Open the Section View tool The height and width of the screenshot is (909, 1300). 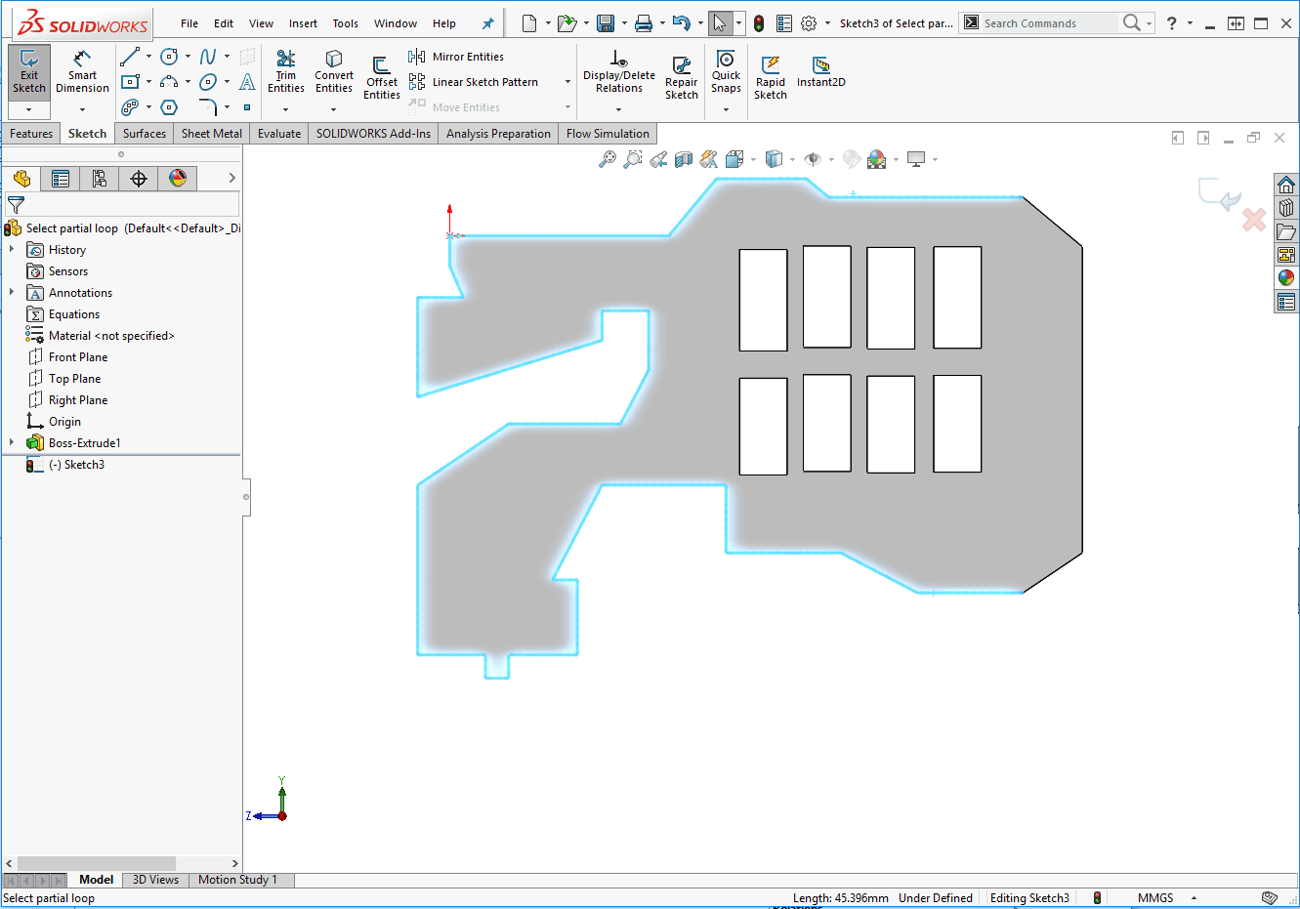[x=682, y=158]
